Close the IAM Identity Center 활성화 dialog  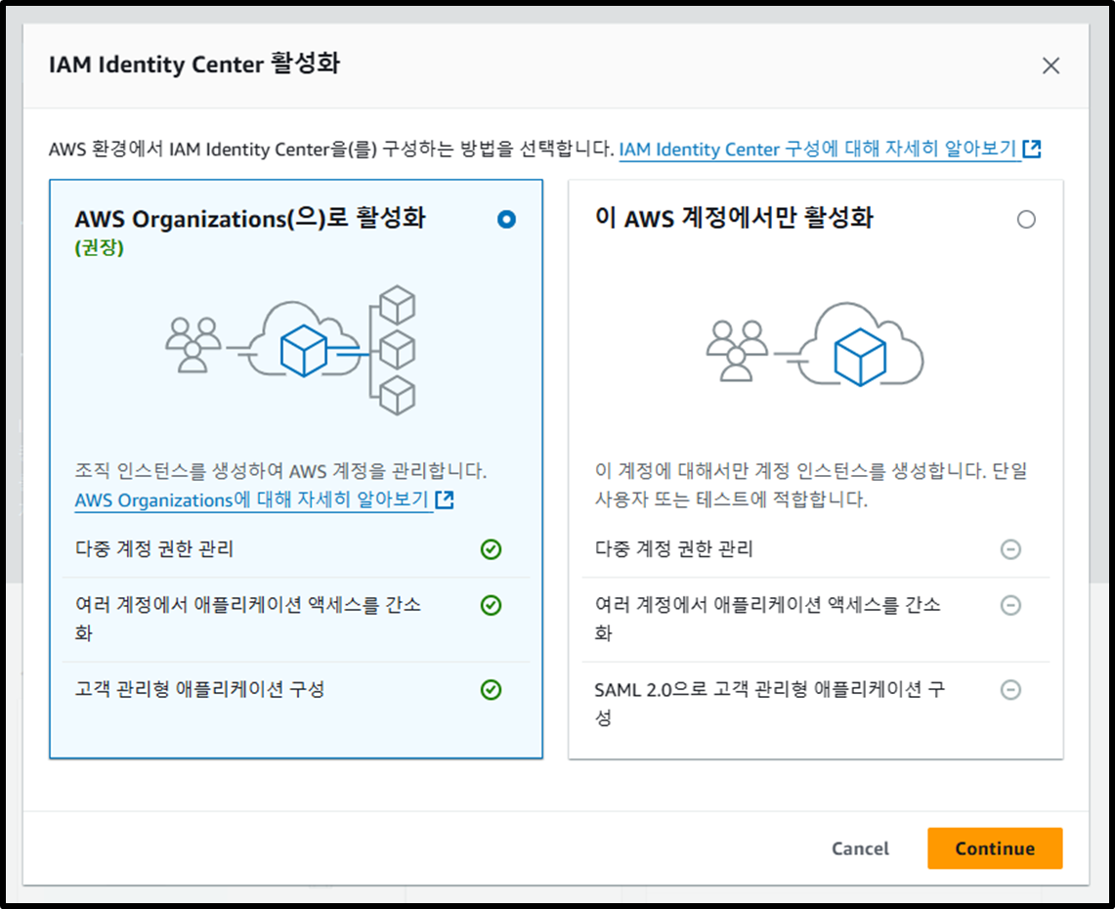click(1051, 65)
